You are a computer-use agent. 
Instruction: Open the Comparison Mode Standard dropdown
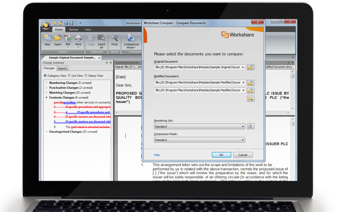pyautogui.click(x=199, y=140)
